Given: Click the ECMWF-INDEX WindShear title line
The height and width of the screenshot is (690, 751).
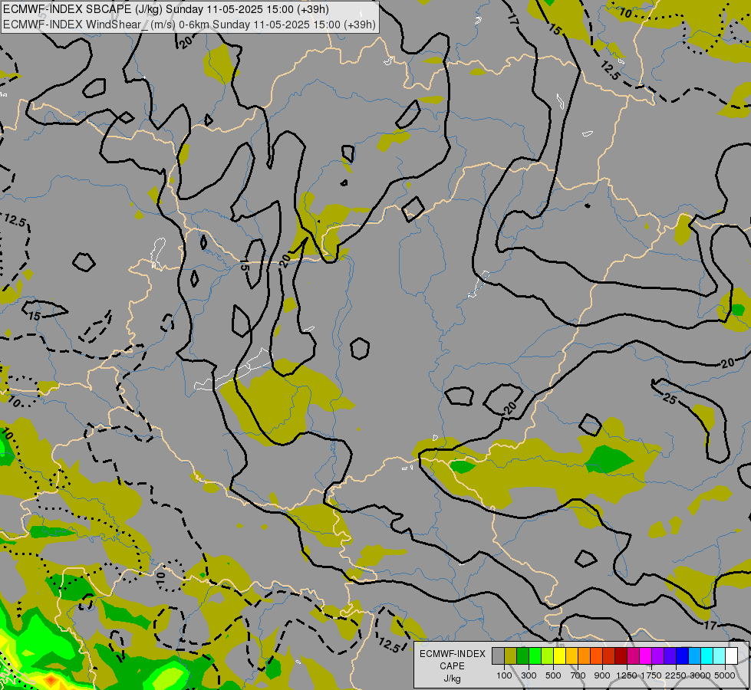Looking at the screenshot, I should click(x=189, y=25).
